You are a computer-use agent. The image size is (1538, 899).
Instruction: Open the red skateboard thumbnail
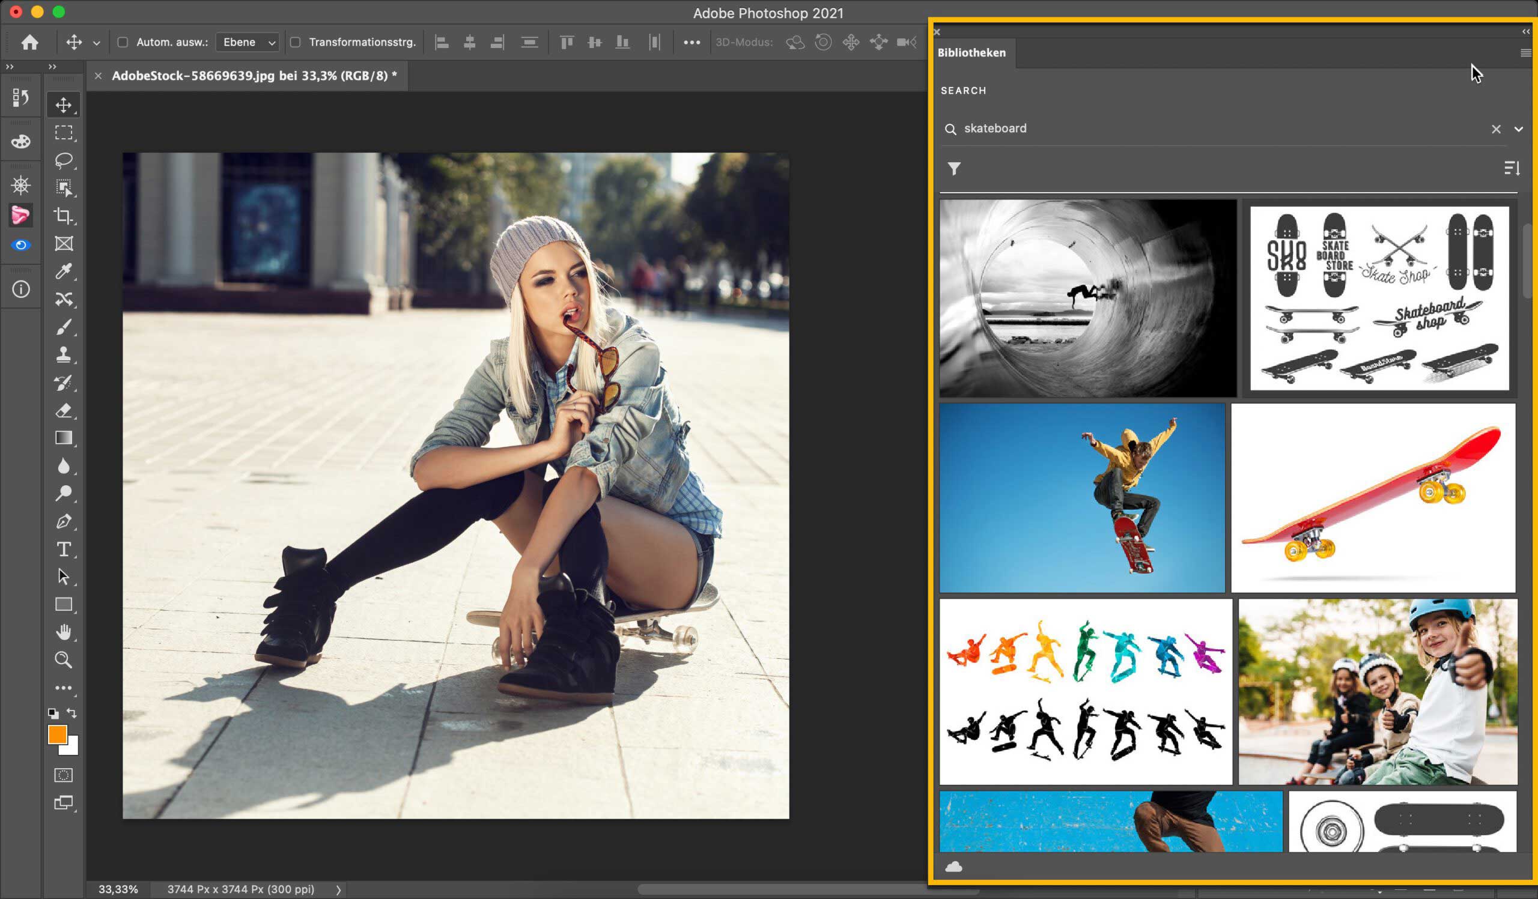tap(1373, 497)
